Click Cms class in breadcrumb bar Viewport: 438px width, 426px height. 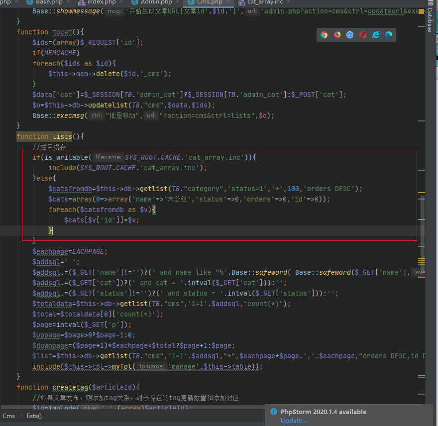(8, 416)
